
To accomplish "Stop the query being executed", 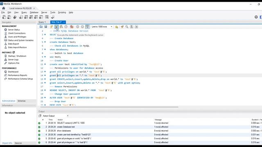I will 66,27.
